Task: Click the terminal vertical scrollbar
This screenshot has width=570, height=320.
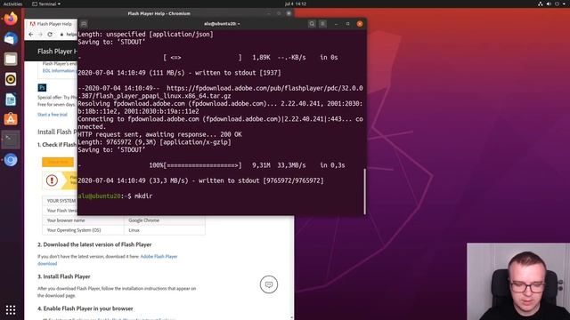Action: [364, 191]
